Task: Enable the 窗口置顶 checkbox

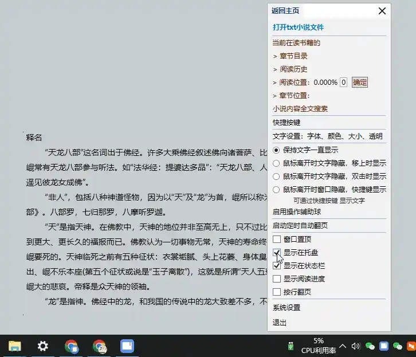Action: (277, 239)
